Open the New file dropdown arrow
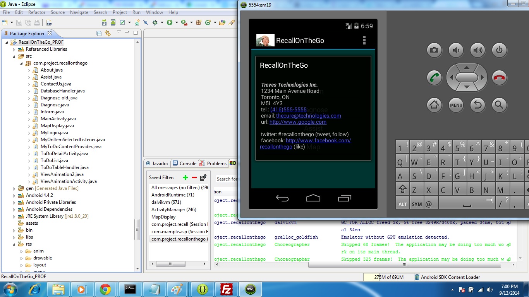Viewport: 529px width, 297px height. click(x=12, y=23)
